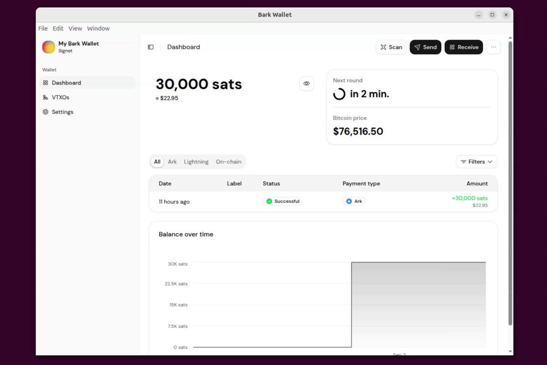Click the Scan button
The image size is (547, 365).
(391, 47)
